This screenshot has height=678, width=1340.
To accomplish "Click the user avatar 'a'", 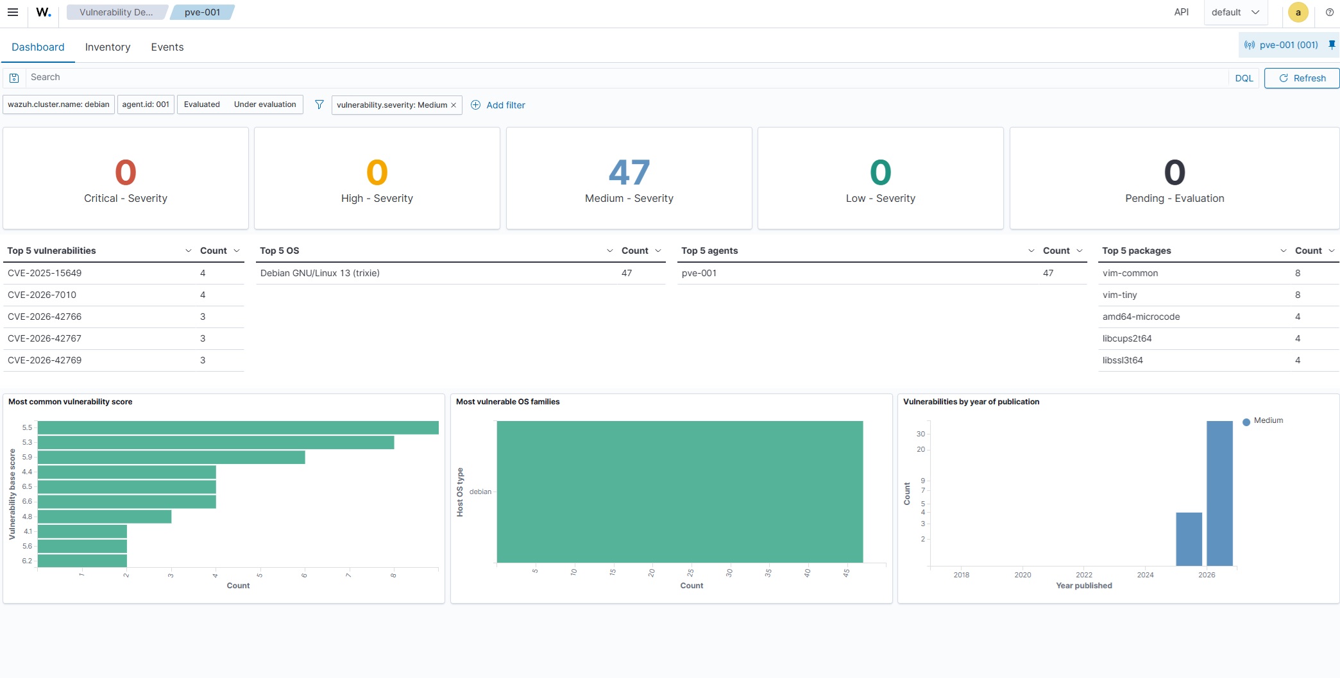I will tap(1298, 12).
